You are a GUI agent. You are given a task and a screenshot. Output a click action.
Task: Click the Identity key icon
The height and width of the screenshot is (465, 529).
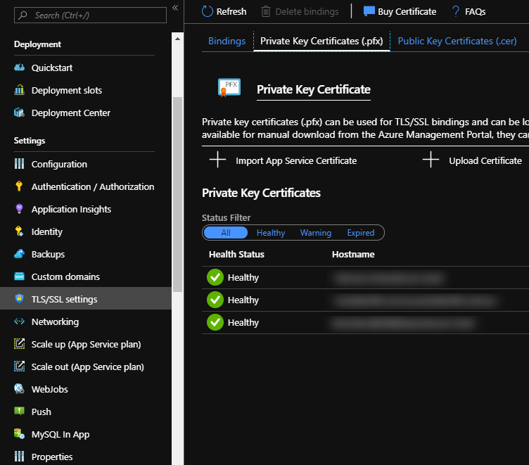[x=19, y=231]
